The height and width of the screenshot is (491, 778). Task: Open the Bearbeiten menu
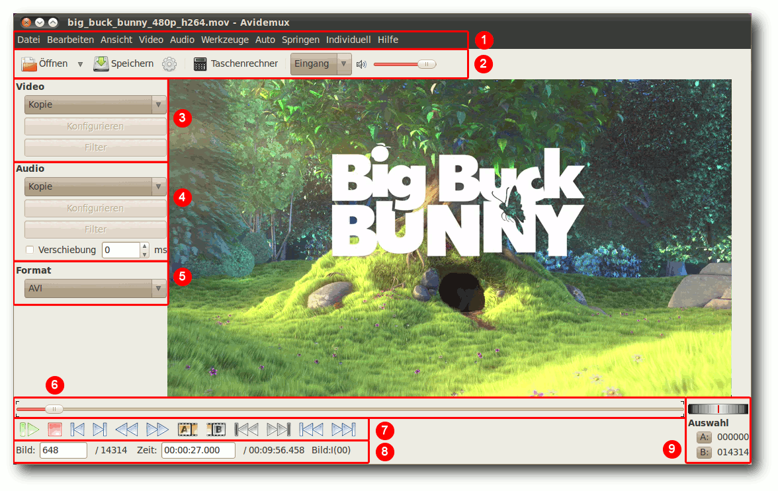click(70, 40)
